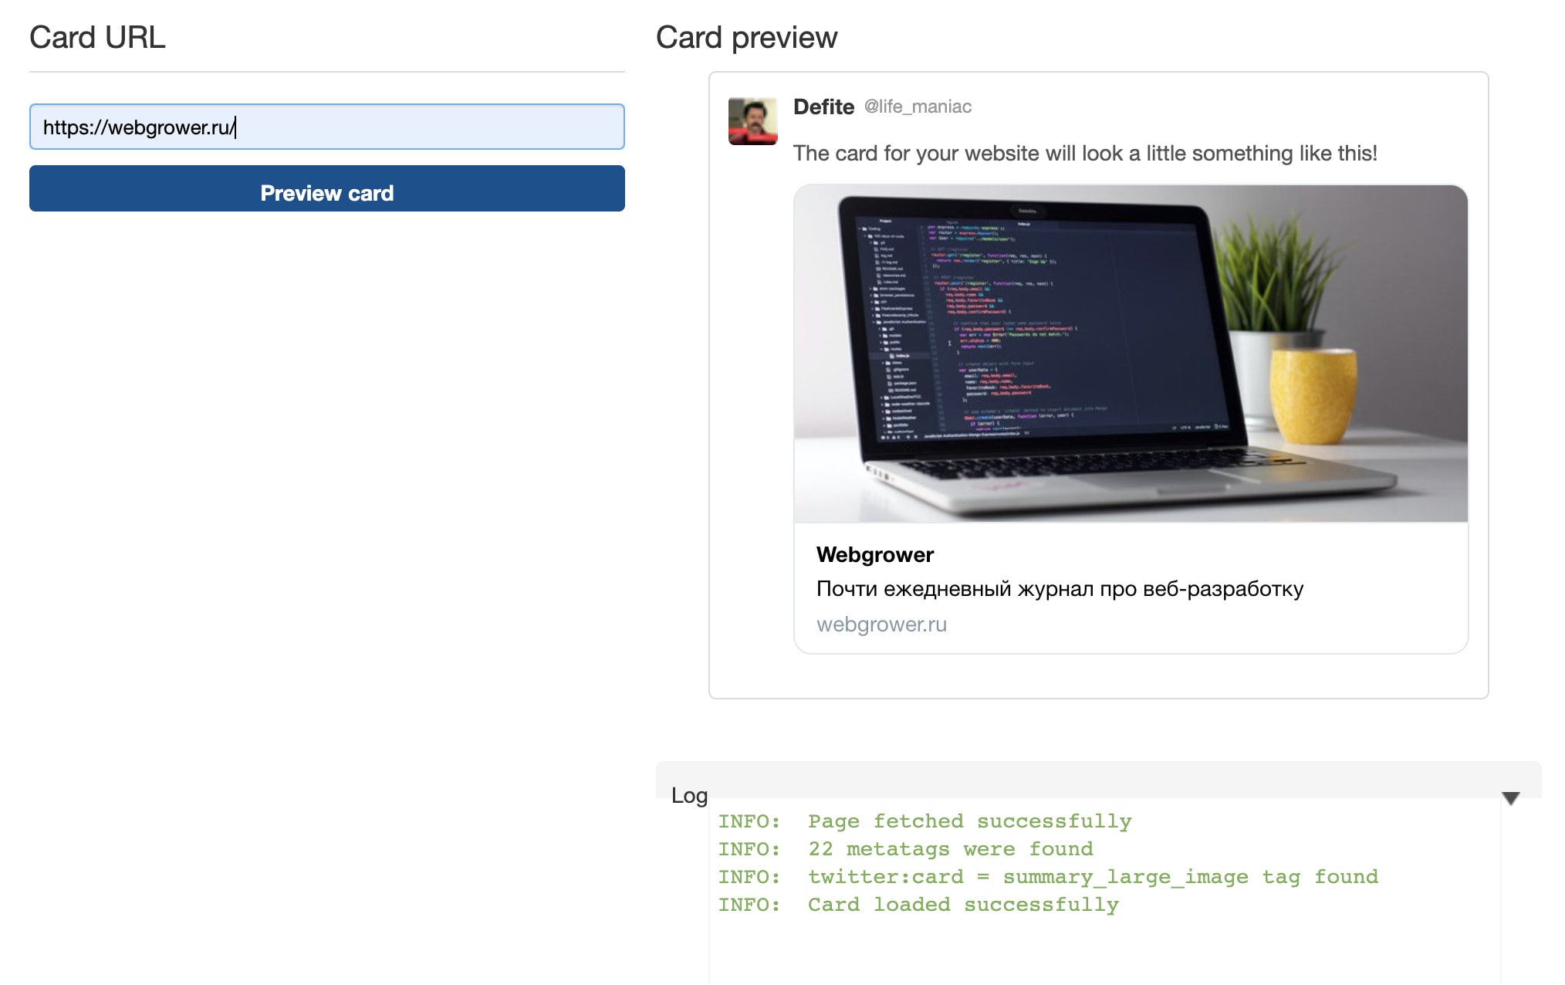Click the Defite display name
The width and height of the screenshot is (1565, 985).
823,107
